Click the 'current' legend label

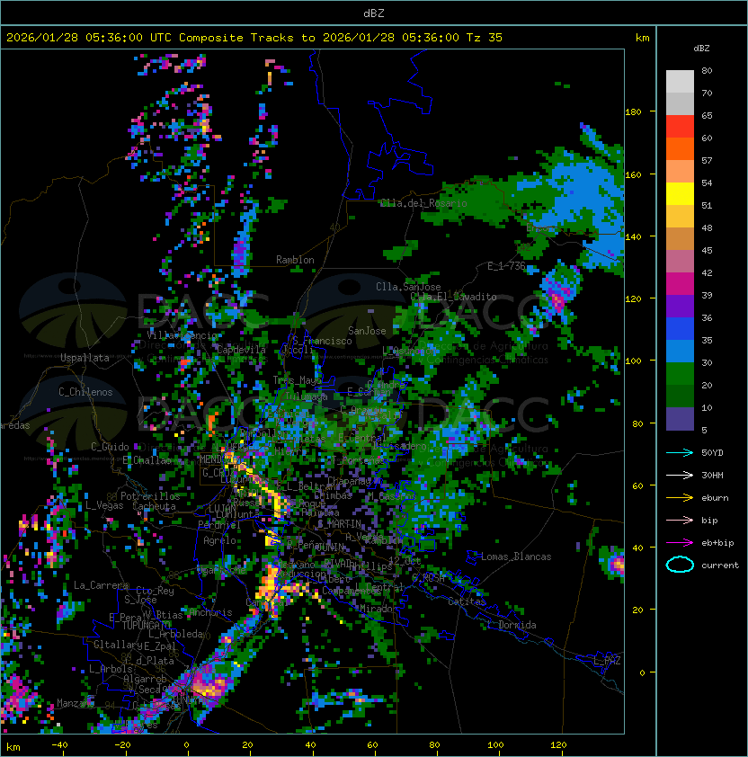click(720, 566)
